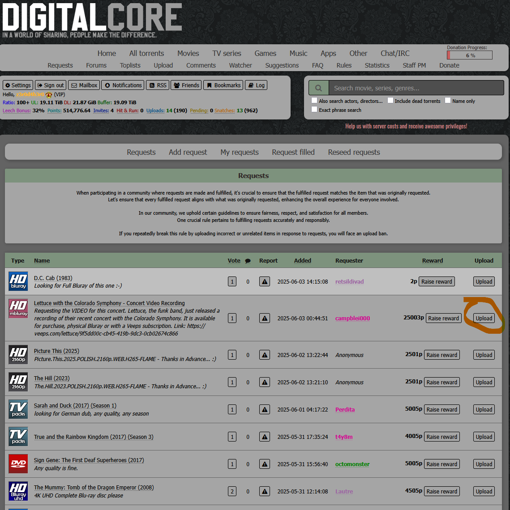Click Bluray UHD icon for The Mummy
This screenshot has width=510, height=510.
pos(18,491)
